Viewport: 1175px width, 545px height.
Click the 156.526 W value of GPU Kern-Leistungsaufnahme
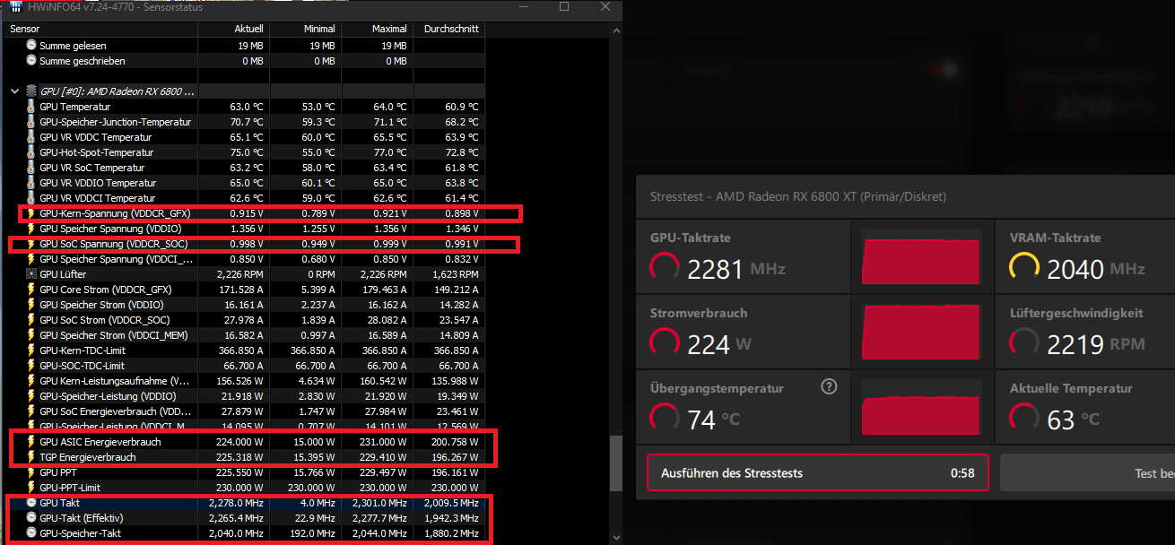click(240, 381)
